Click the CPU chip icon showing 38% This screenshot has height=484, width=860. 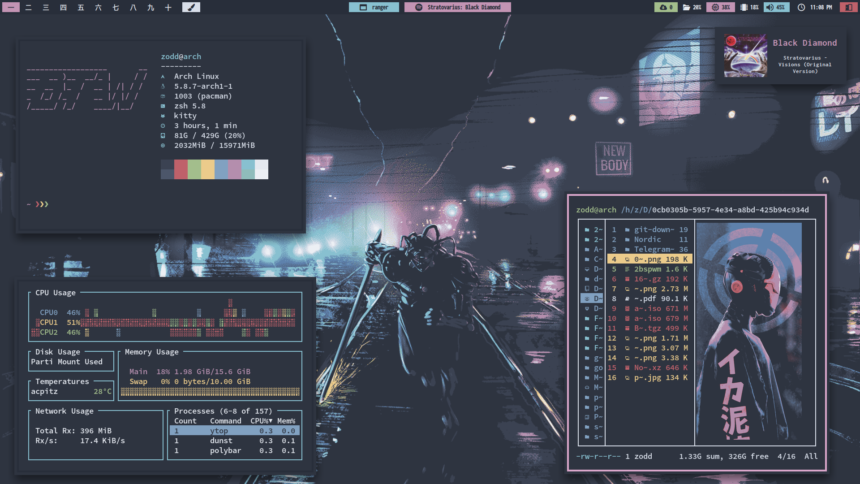coord(715,7)
